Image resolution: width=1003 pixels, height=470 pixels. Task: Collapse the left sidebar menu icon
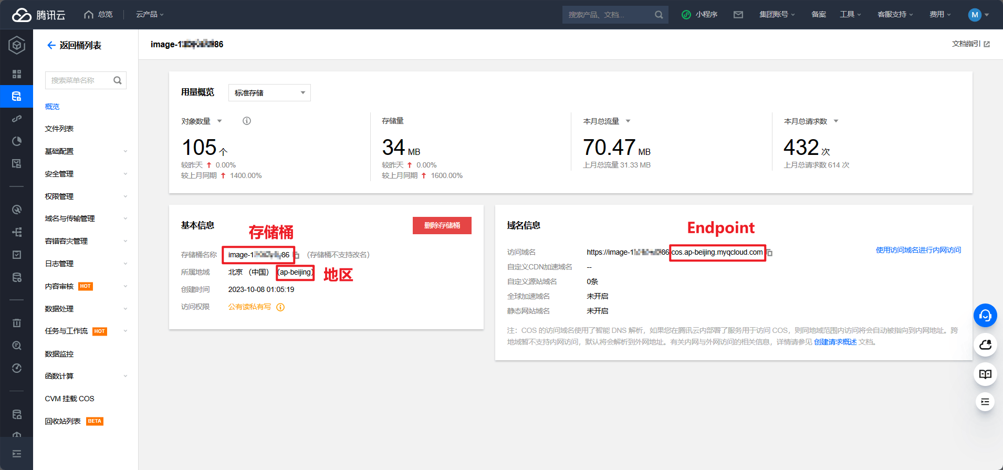click(17, 454)
